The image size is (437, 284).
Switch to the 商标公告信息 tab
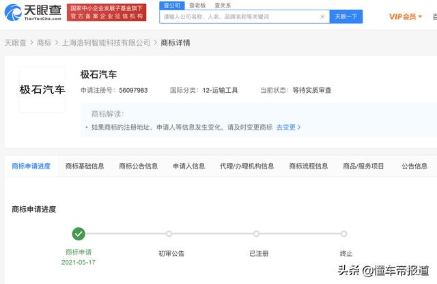pyautogui.click(x=138, y=166)
